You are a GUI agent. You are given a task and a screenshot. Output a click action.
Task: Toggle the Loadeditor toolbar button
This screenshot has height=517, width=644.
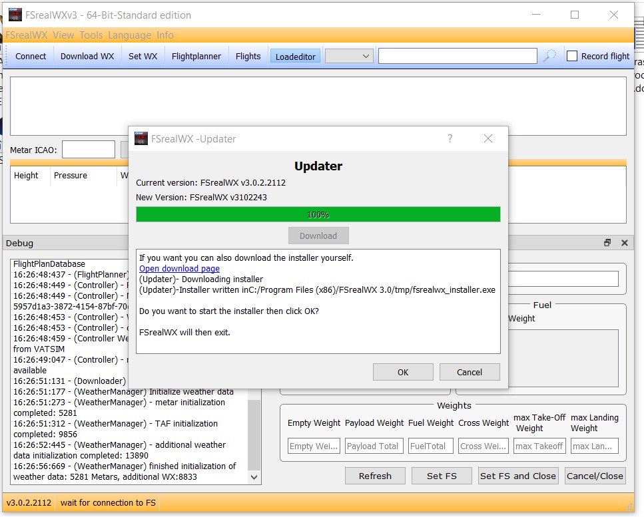pyautogui.click(x=295, y=56)
